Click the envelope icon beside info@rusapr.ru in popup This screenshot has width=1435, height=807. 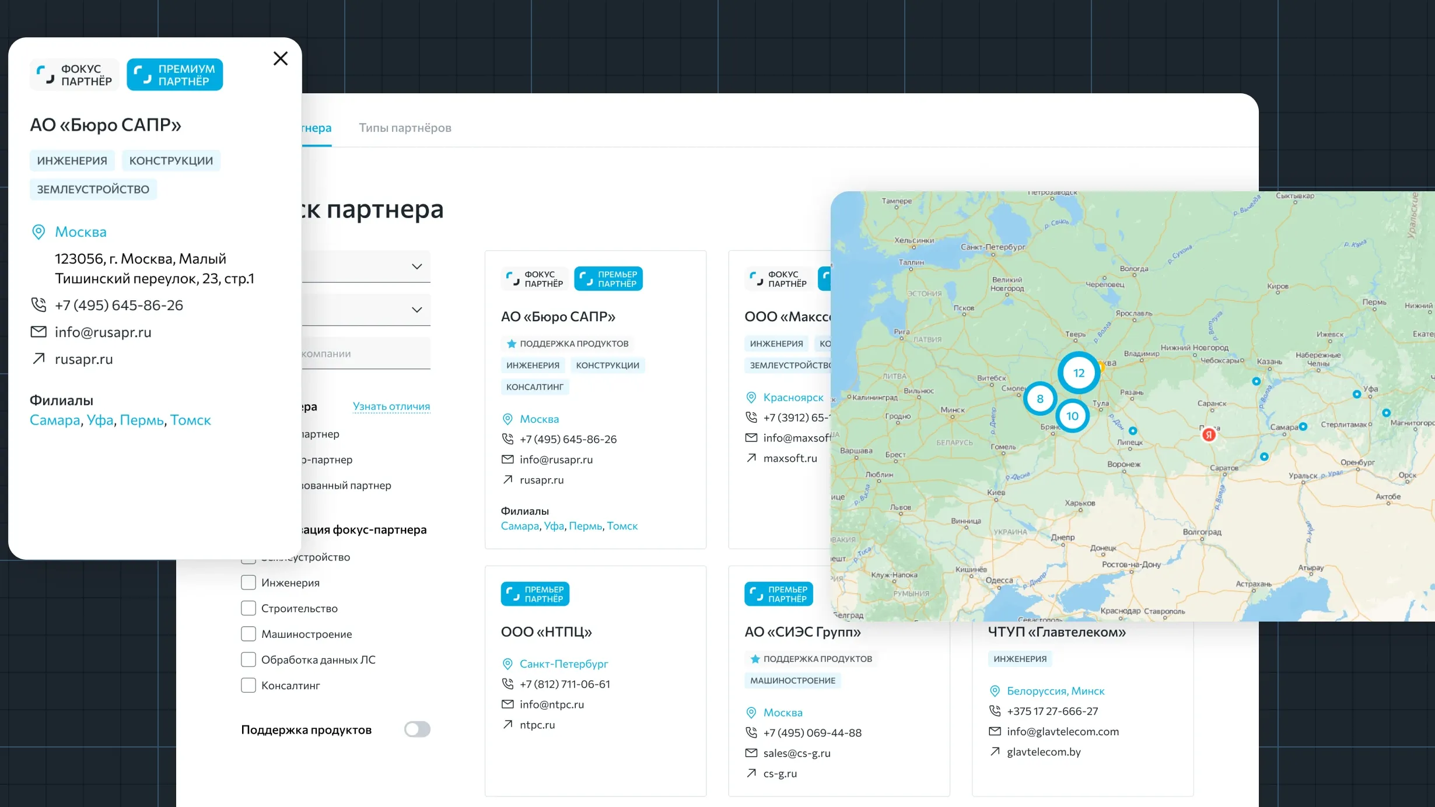click(x=38, y=332)
